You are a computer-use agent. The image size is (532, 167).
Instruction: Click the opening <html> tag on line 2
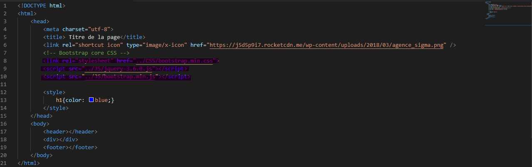27,14
